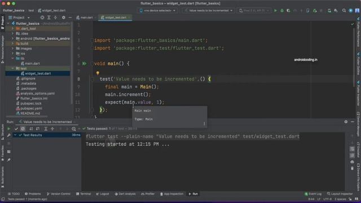361x203 pixels.
Task: Open the TODO tool window
Action: tap(14, 194)
